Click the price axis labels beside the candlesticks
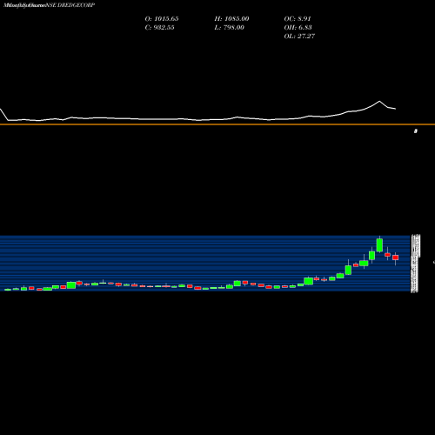This screenshot has height=435, width=435. 415,264
